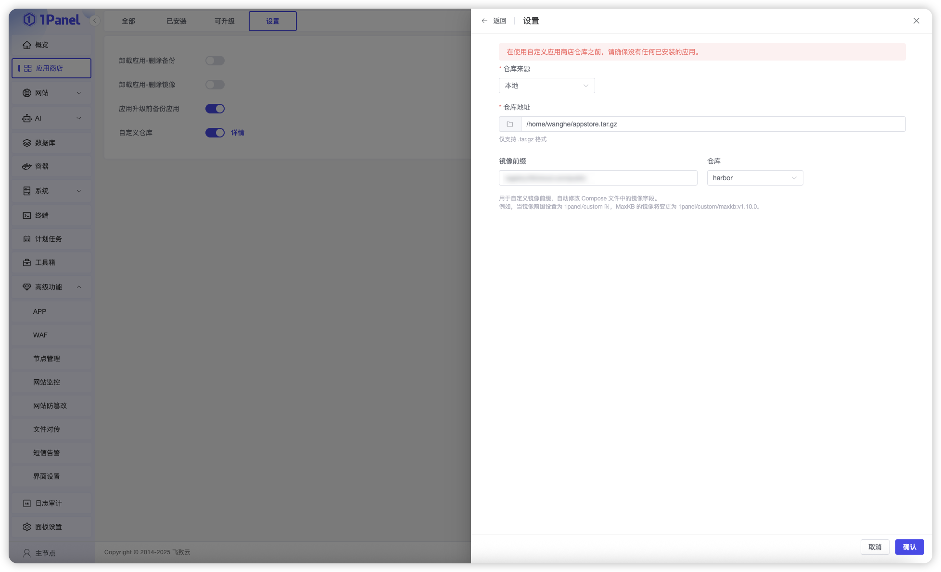Open the 概览 overview page
Image resolution: width=941 pixels, height=572 pixels.
[x=41, y=45]
